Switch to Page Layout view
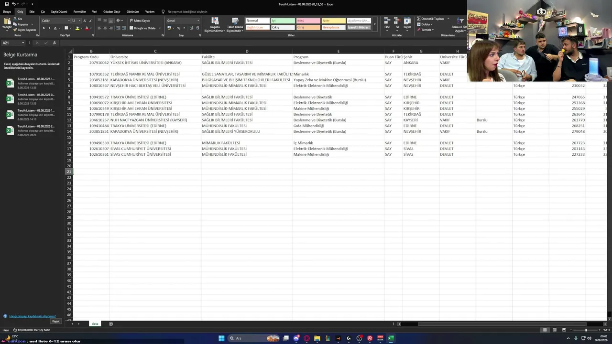 coord(555,330)
